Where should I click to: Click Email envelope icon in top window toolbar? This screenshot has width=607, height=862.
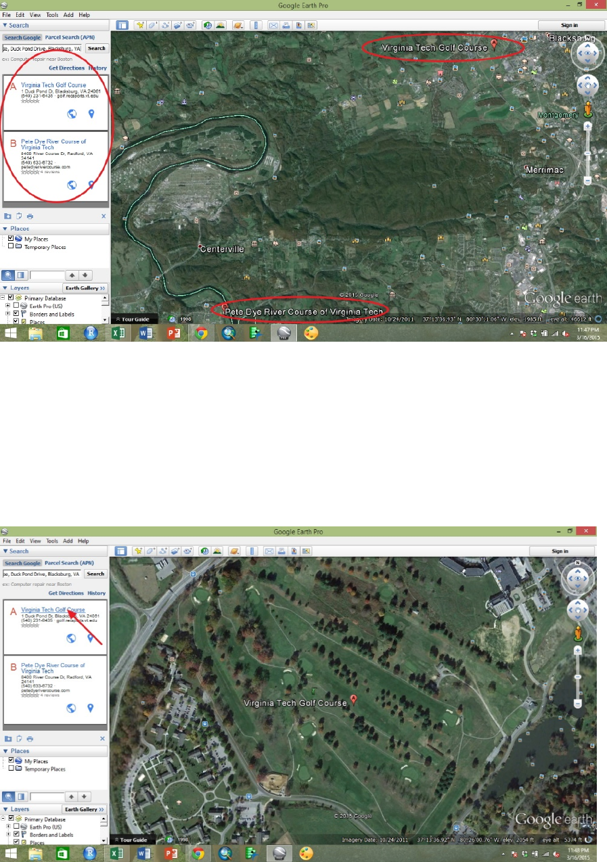(273, 25)
